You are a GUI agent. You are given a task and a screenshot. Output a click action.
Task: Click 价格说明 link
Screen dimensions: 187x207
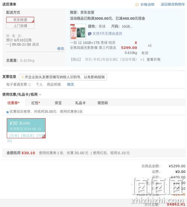[x=147, y=4]
